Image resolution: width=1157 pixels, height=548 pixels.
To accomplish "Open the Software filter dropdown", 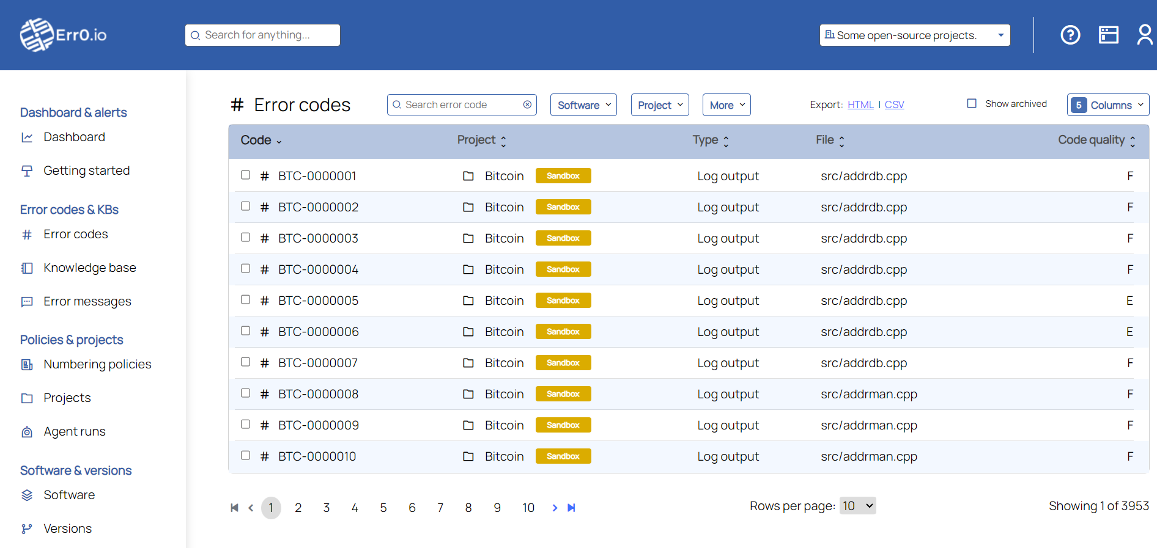I will pos(583,105).
